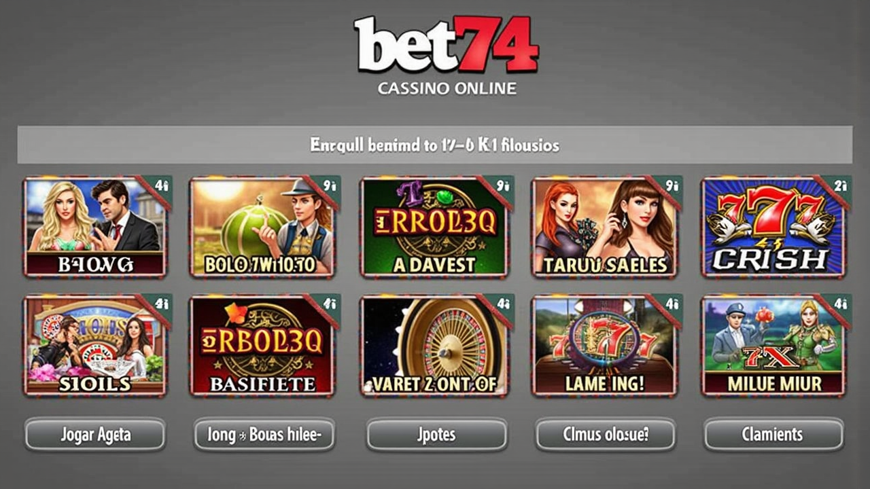Click the Iong Boias hilee- button
The image size is (870, 489).
[264, 435]
